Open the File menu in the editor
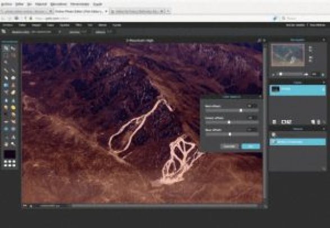The height and width of the screenshot is (228, 330). pyautogui.click(x=8, y=25)
